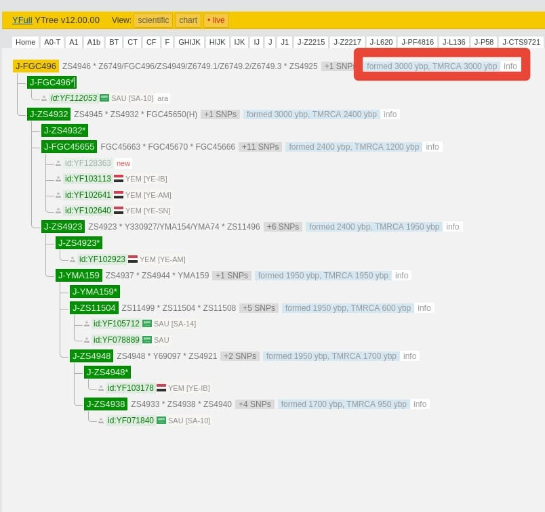
Task: Click the person icon beside id:YF112053
Action: click(x=44, y=98)
